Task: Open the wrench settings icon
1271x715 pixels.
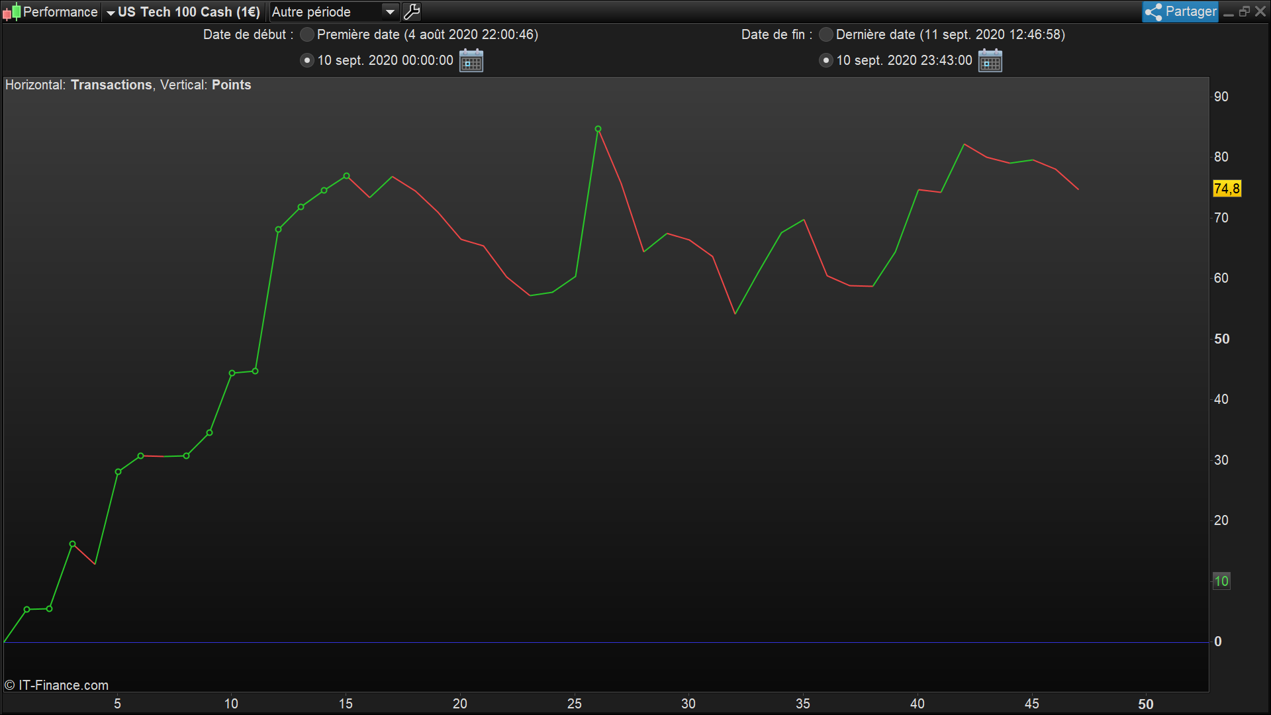Action: tap(412, 12)
